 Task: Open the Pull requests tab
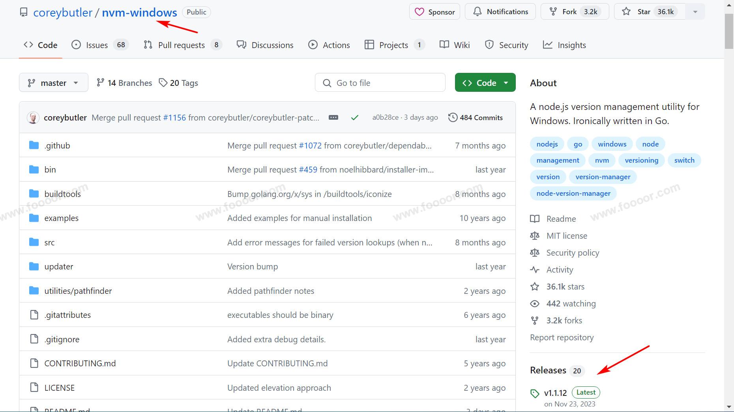(181, 45)
